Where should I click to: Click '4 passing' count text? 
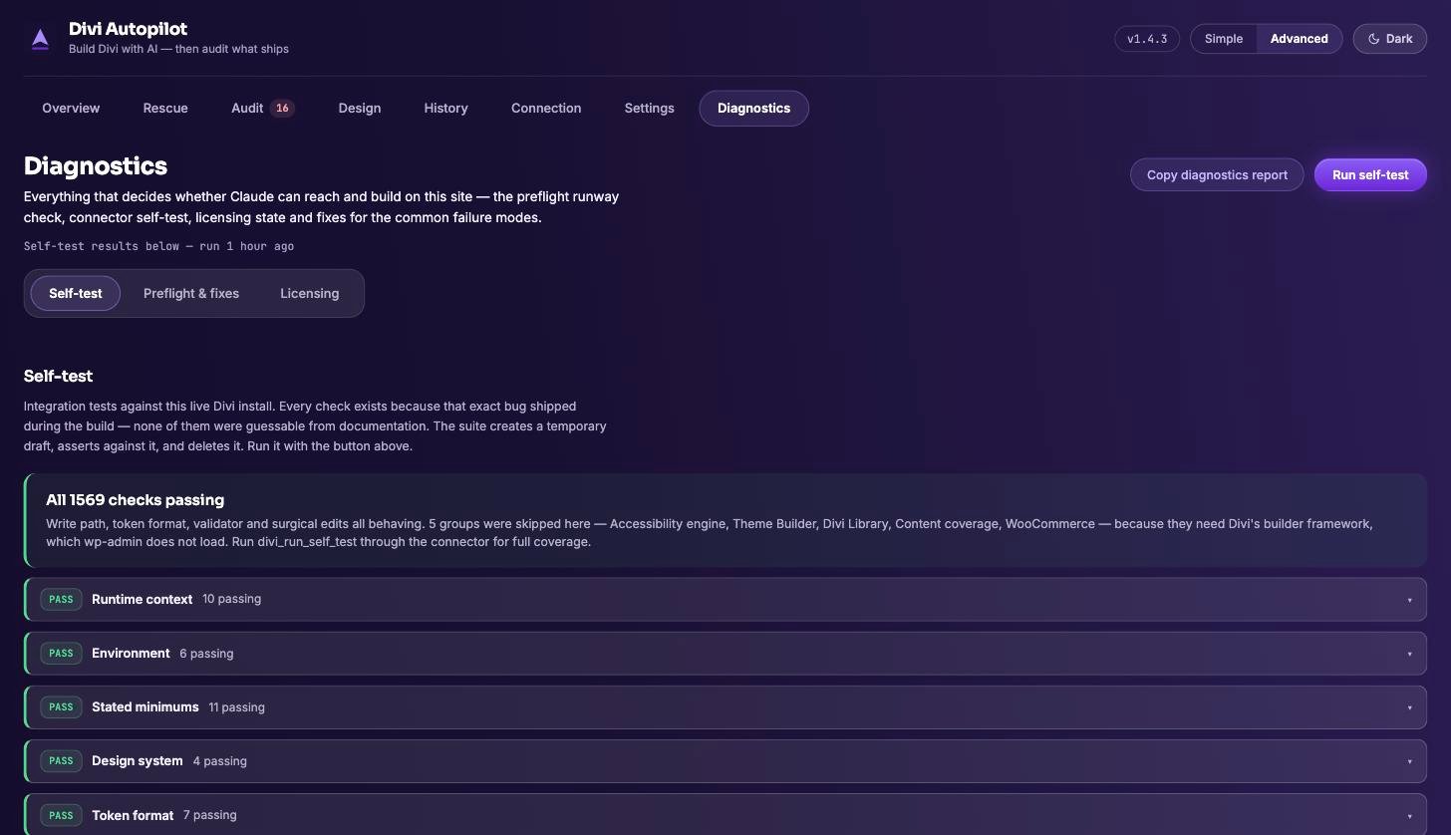[x=220, y=761]
